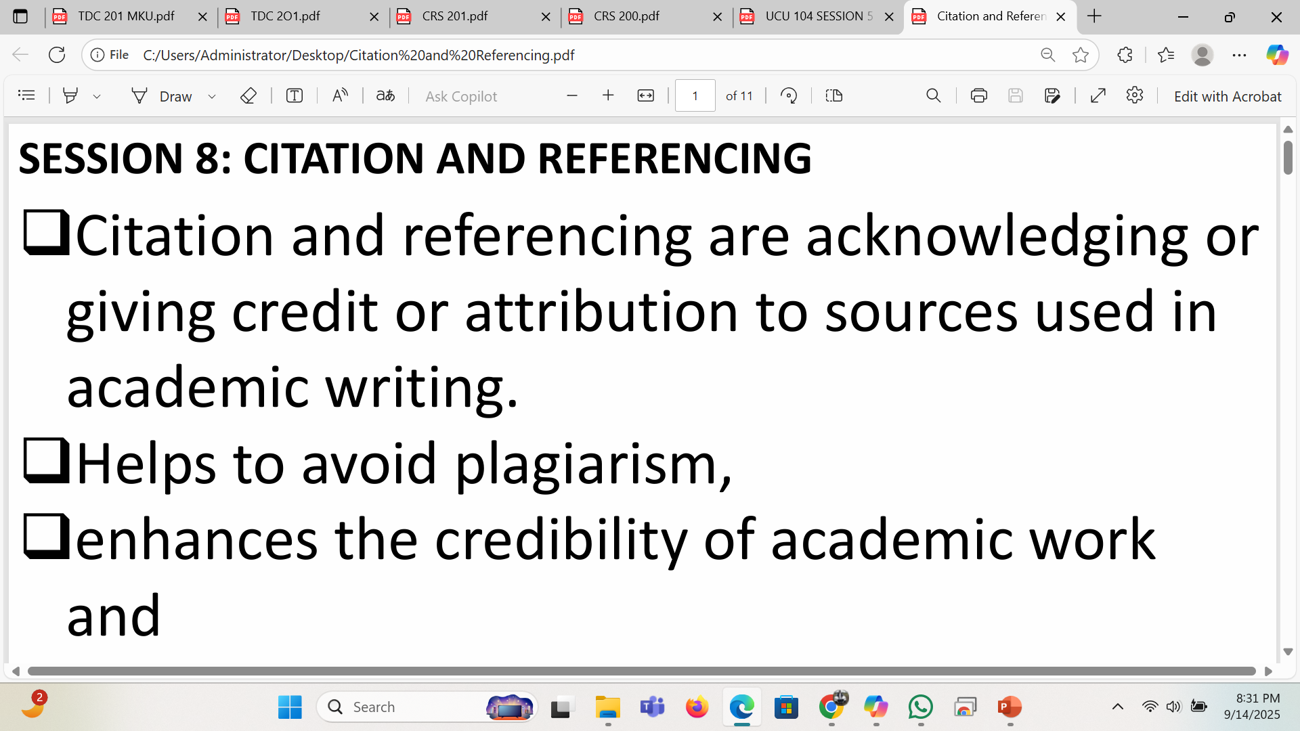Show hidden system tray icons
This screenshot has width=1300, height=731.
(1118, 707)
